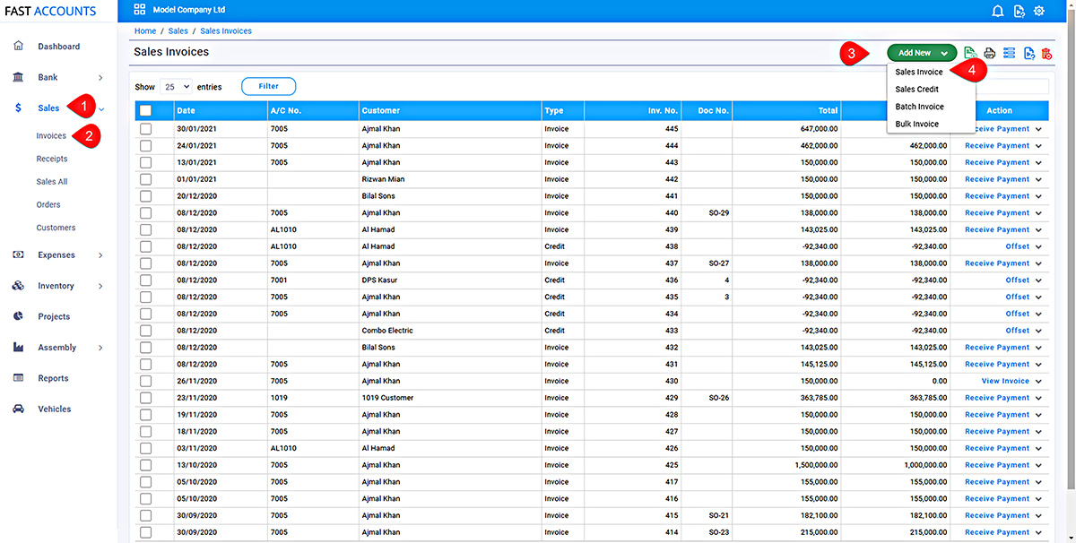Choose Sales Invoice from the Add New menu

point(919,72)
